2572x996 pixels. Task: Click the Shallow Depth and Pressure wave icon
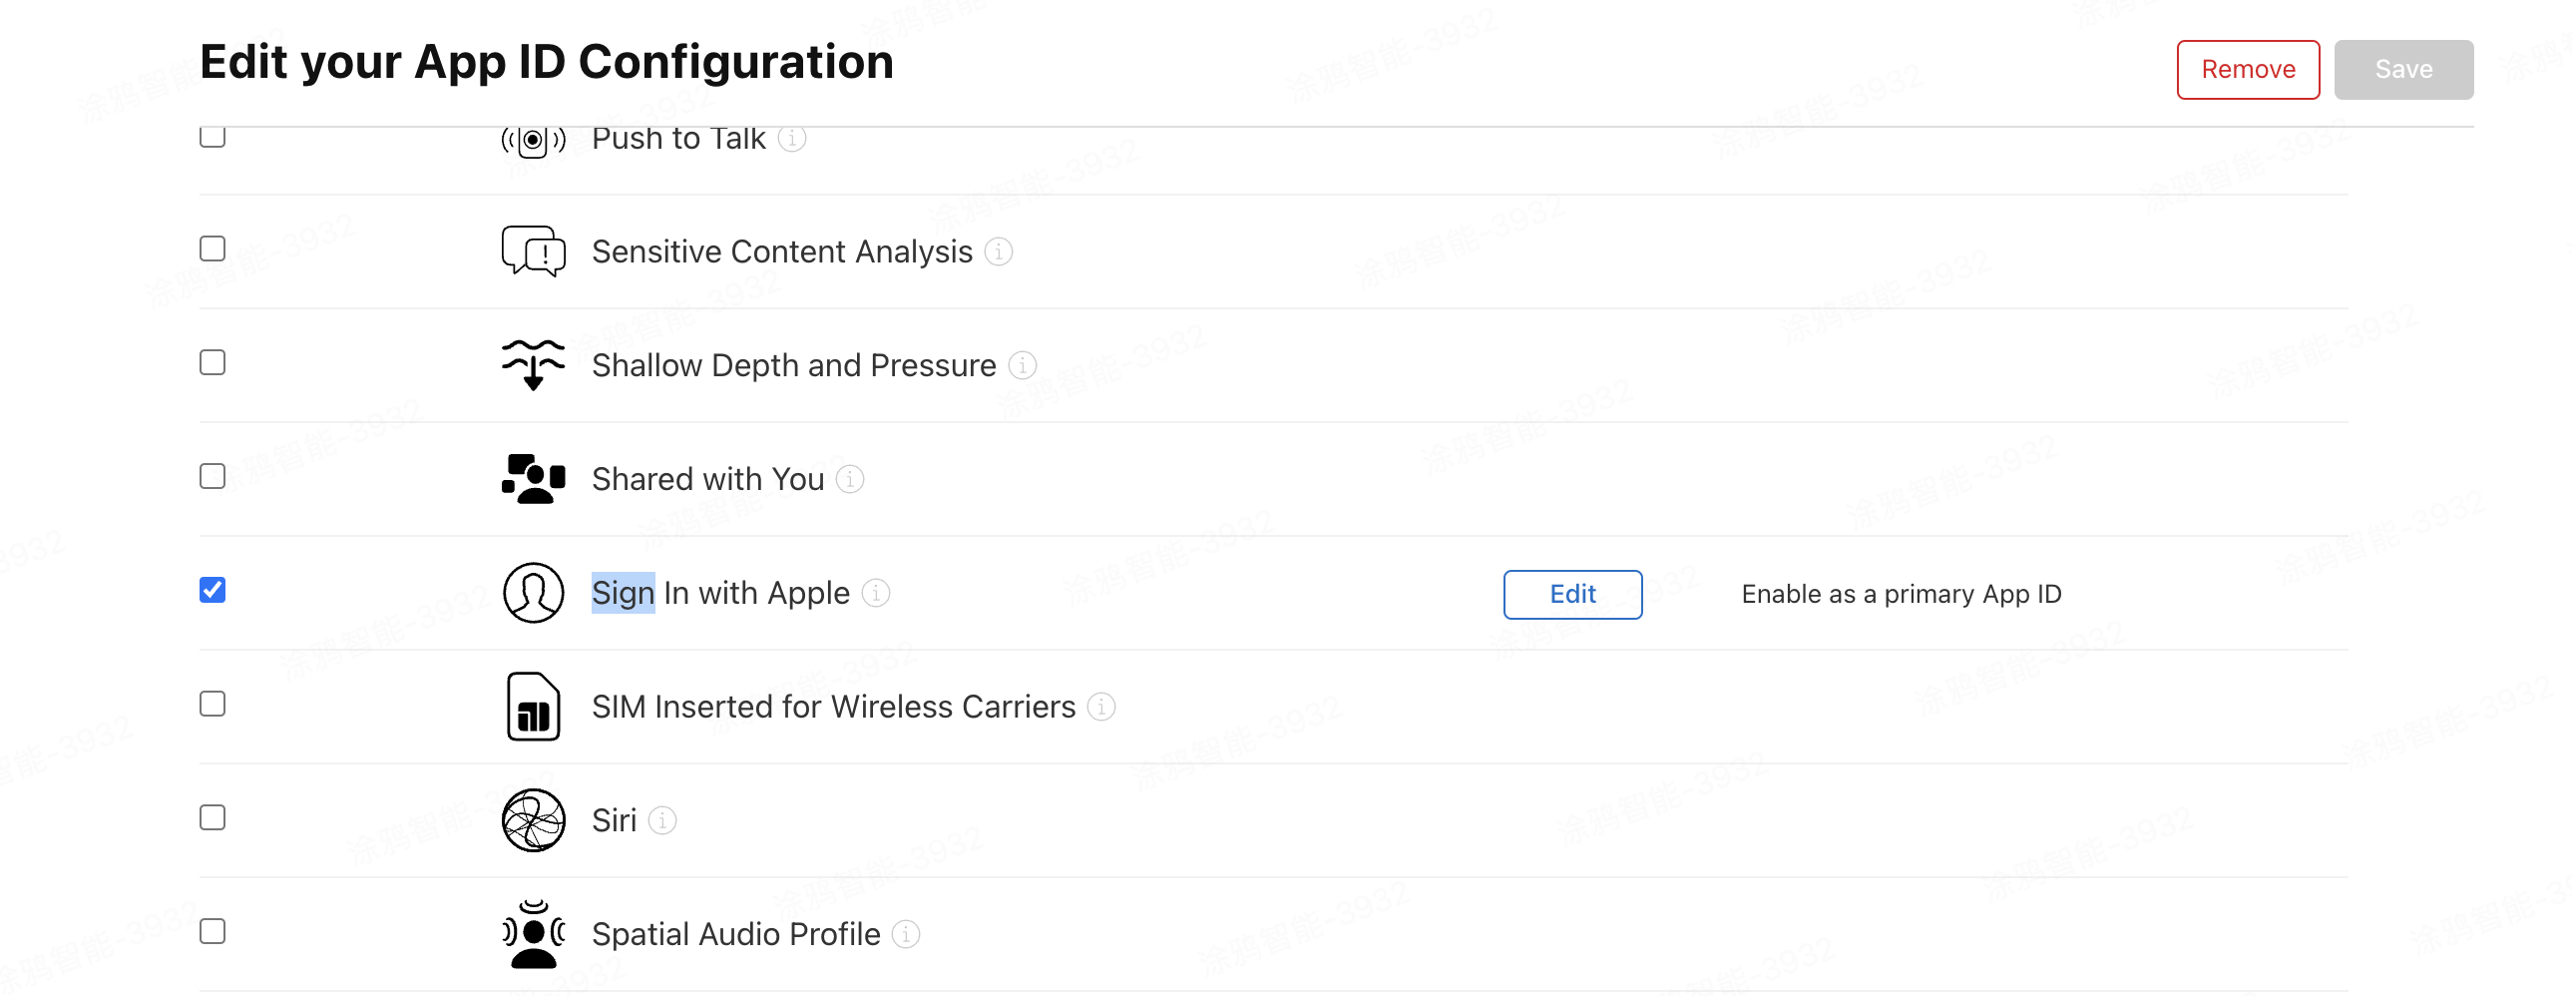pos(533,364)
